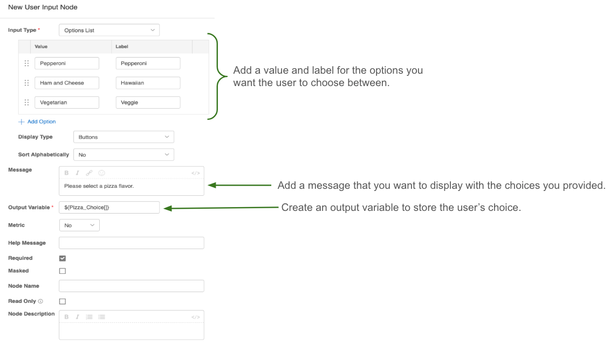Screen dimensions: 610x347
Task: Click the Output Variable field
Action: [109, 207]
